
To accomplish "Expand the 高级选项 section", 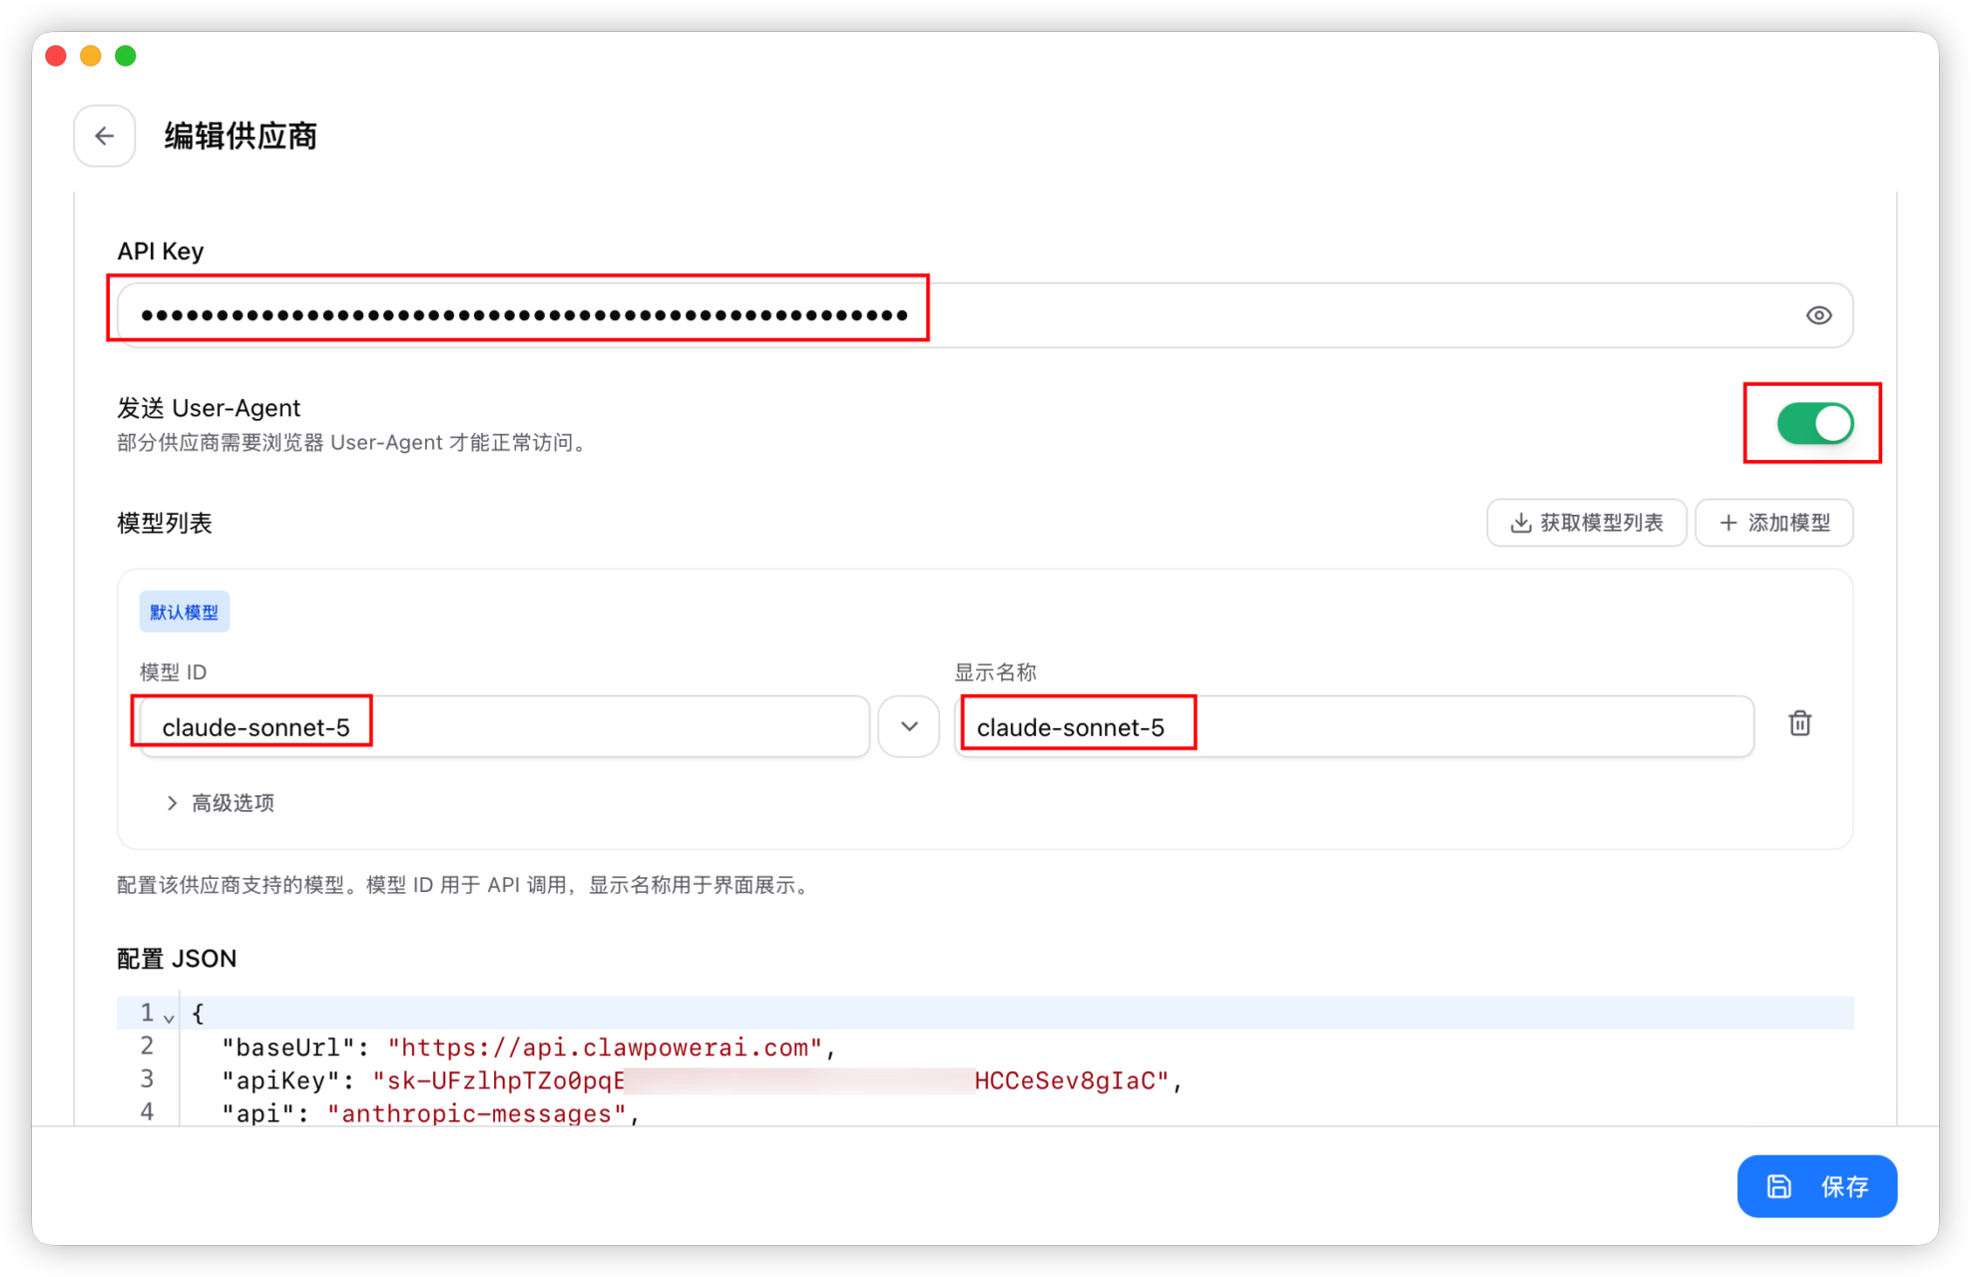I will 221,803.
